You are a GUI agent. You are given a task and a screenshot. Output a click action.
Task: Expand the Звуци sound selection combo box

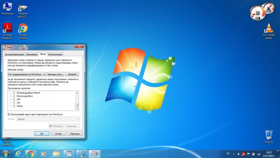point(48,119)
